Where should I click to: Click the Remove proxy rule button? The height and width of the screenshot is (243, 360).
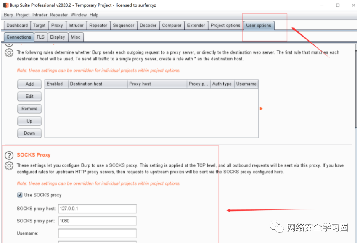pyautogui.click(x=29, y=109)
